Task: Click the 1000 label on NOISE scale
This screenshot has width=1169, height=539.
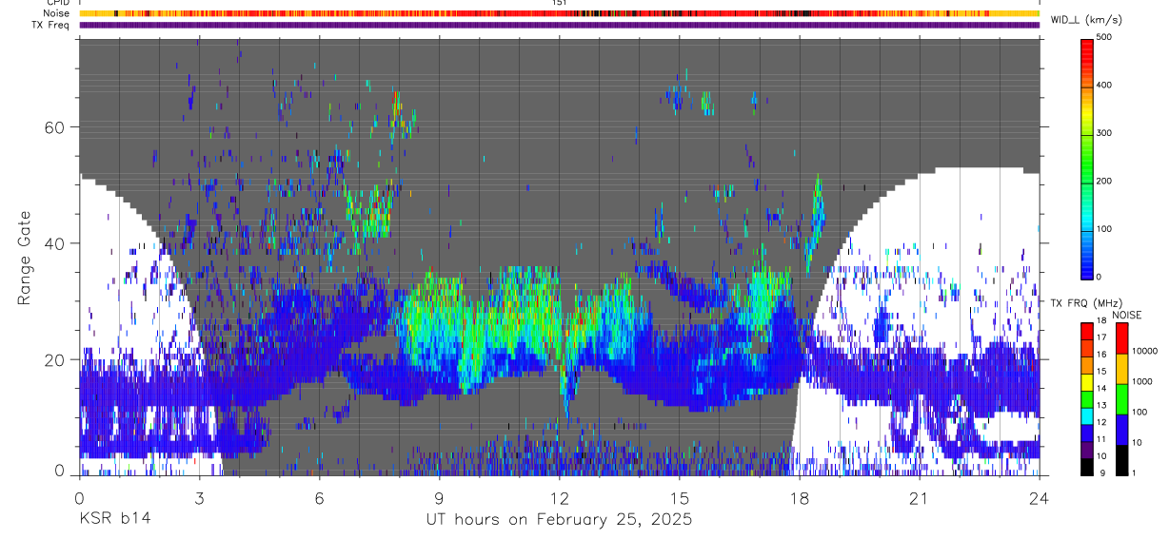Action: coord(1142,381)
